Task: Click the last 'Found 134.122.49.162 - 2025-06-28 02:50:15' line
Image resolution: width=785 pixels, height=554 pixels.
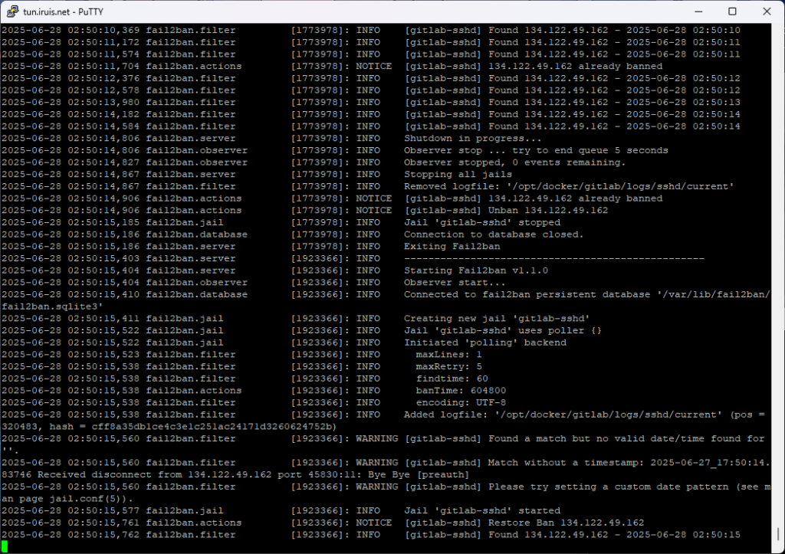Action: [x=614, y=535]
